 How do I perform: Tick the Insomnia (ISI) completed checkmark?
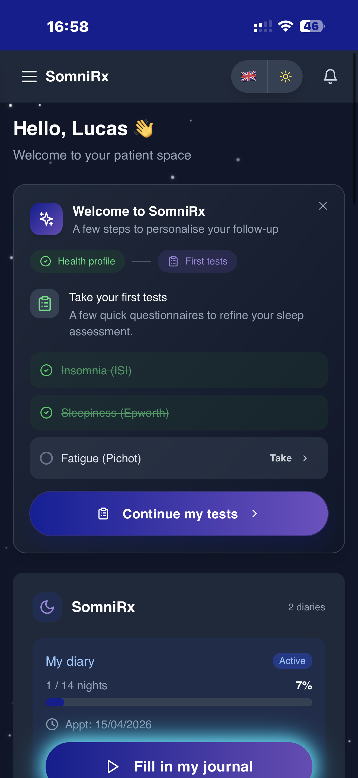[46, 370]
